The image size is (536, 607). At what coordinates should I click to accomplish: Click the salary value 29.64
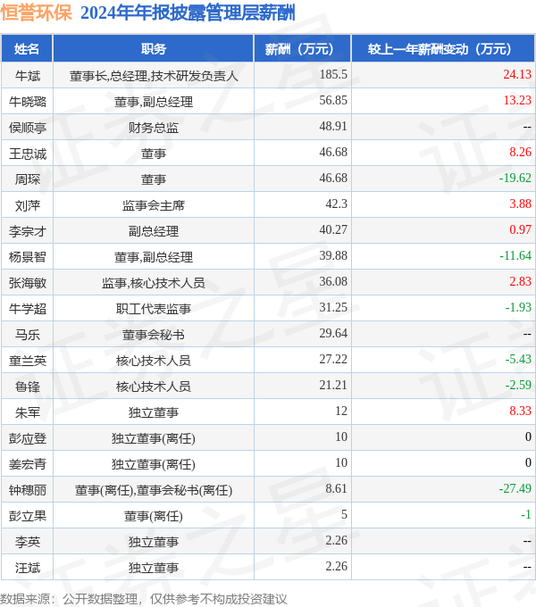[x=333, y=334]
